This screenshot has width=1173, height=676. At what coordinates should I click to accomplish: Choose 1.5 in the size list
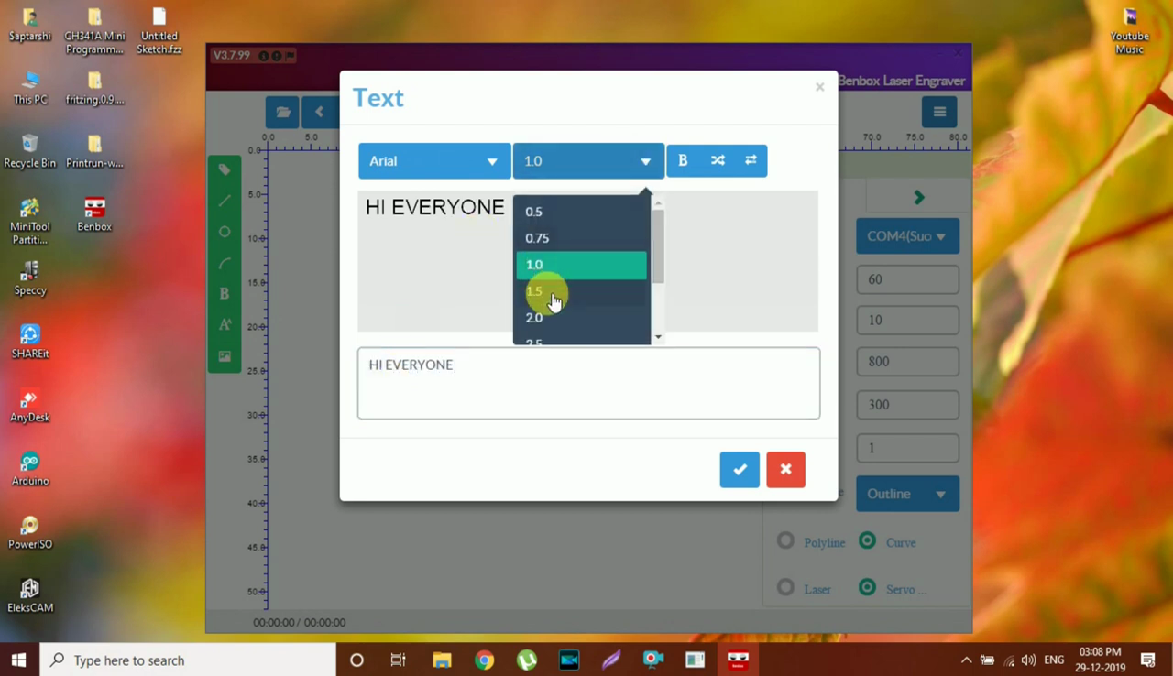pos(581,291)
